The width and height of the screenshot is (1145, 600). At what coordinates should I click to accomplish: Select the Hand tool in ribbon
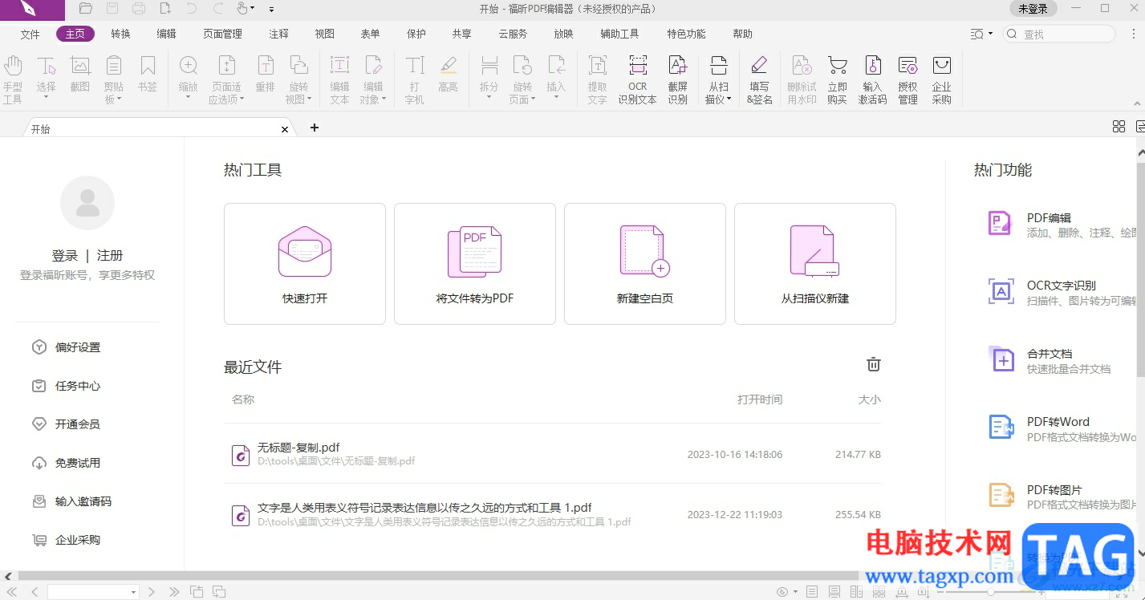pyautogui.click(x=13, y=79)
